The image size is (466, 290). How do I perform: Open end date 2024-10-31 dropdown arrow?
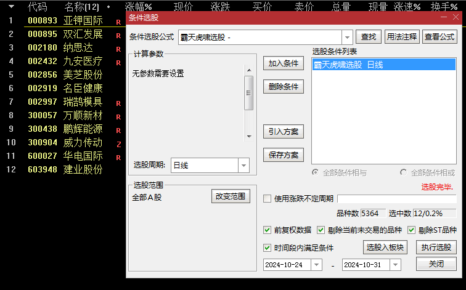[395, 265]
